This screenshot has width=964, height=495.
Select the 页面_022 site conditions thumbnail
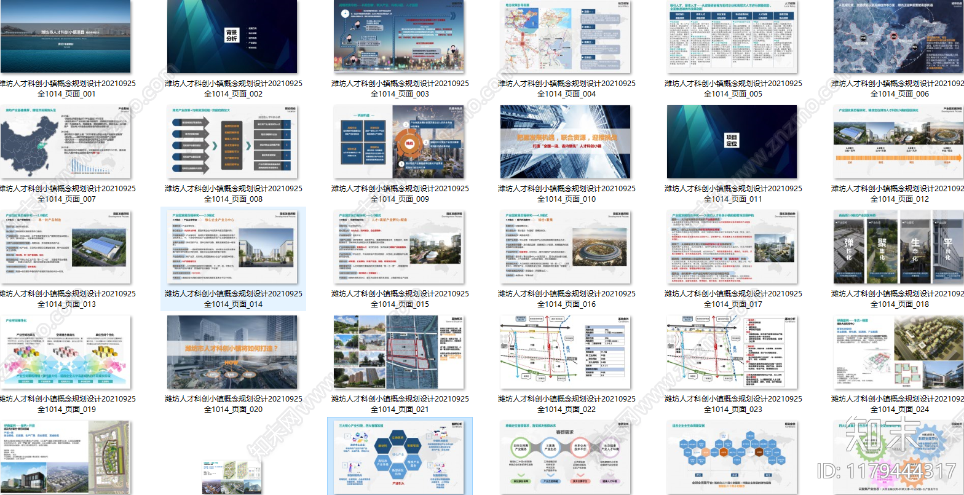(x=565, y=352)
